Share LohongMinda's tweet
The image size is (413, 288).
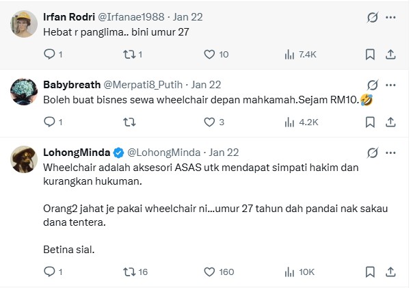390,272
